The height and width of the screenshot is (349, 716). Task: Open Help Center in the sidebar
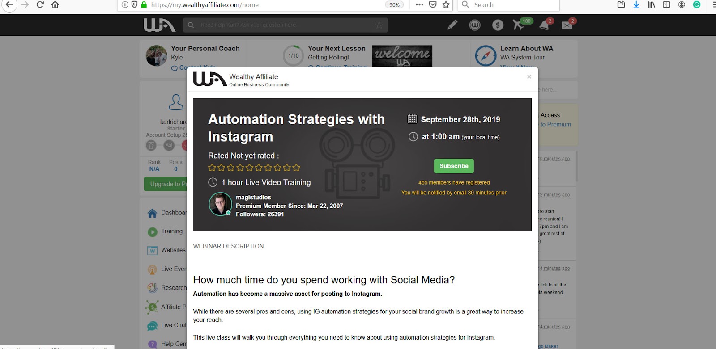166,344
